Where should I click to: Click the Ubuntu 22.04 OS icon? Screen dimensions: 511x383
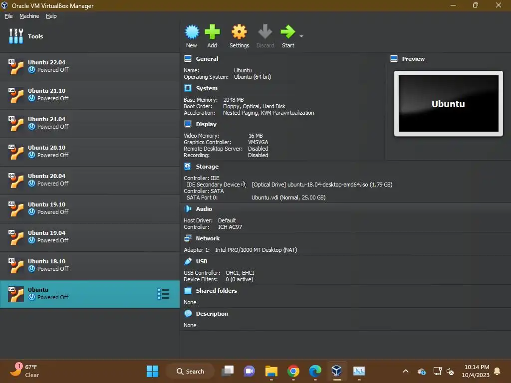[16, 67]
